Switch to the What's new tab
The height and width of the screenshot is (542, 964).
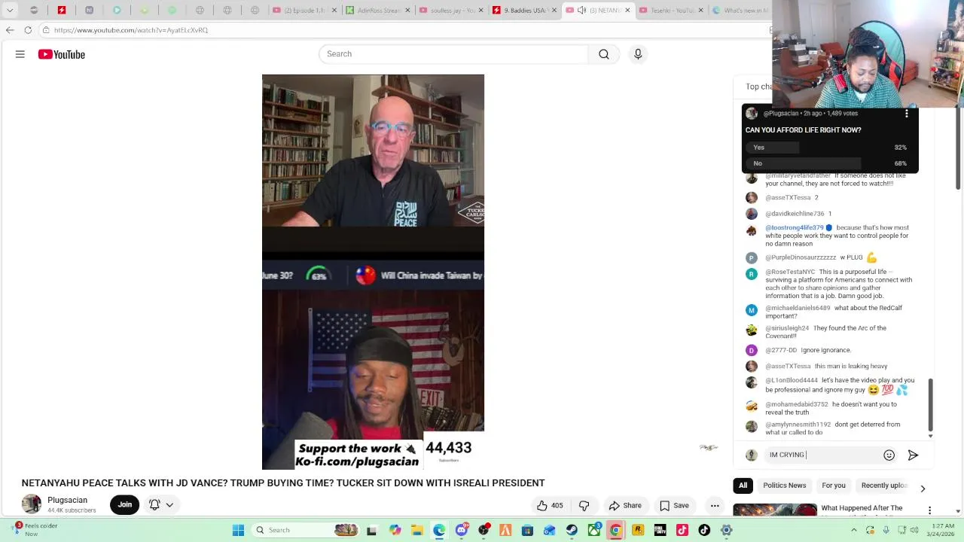738,11
